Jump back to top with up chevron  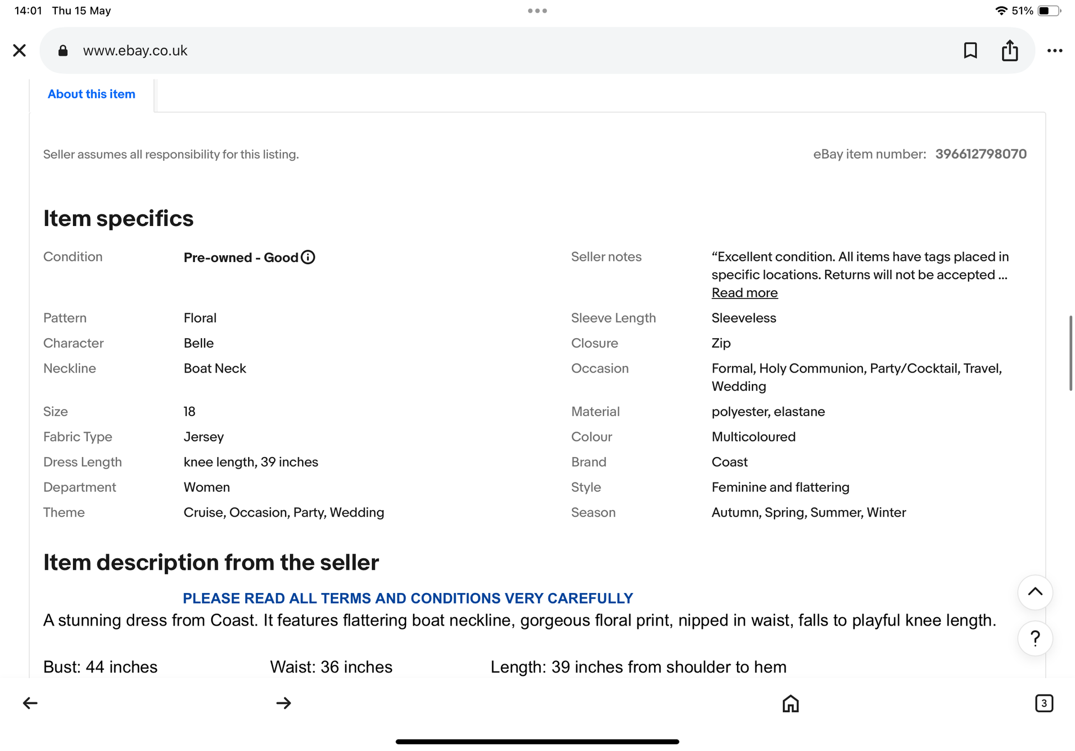(x=1035, y=592)
